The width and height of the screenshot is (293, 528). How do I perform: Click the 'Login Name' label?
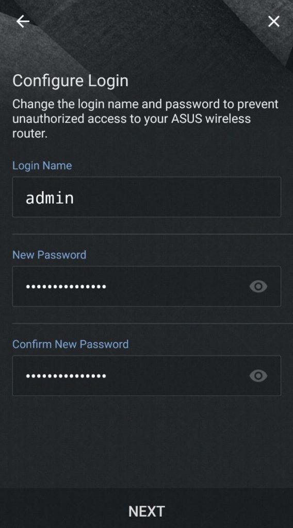[42, 166]
